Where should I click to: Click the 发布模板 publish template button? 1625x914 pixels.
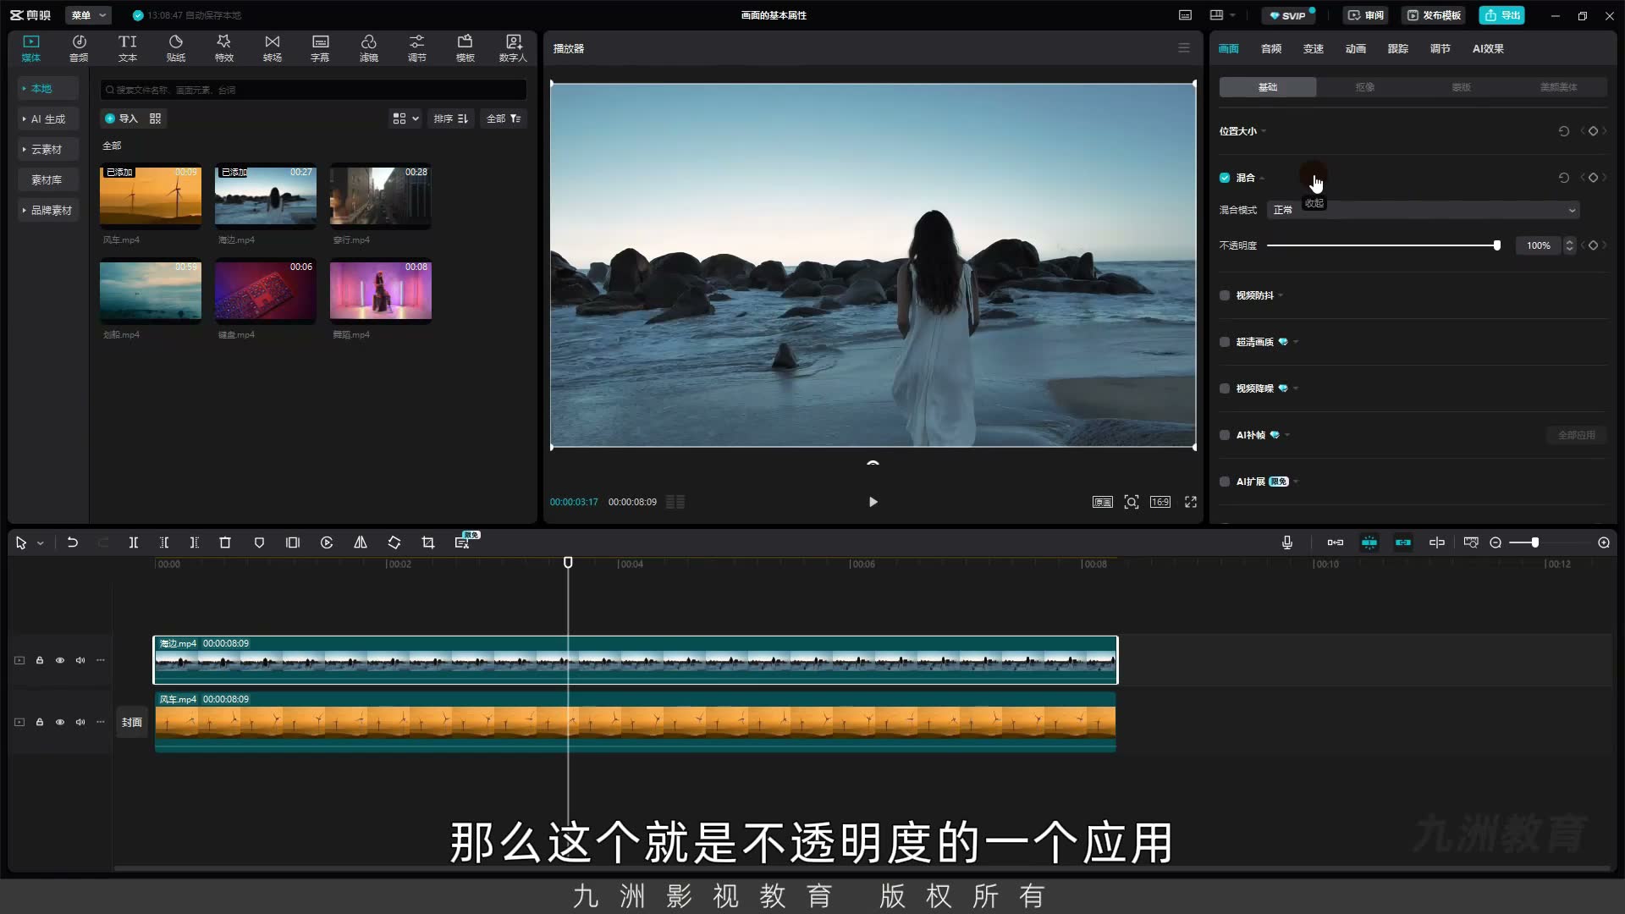tap(1435, 15)
